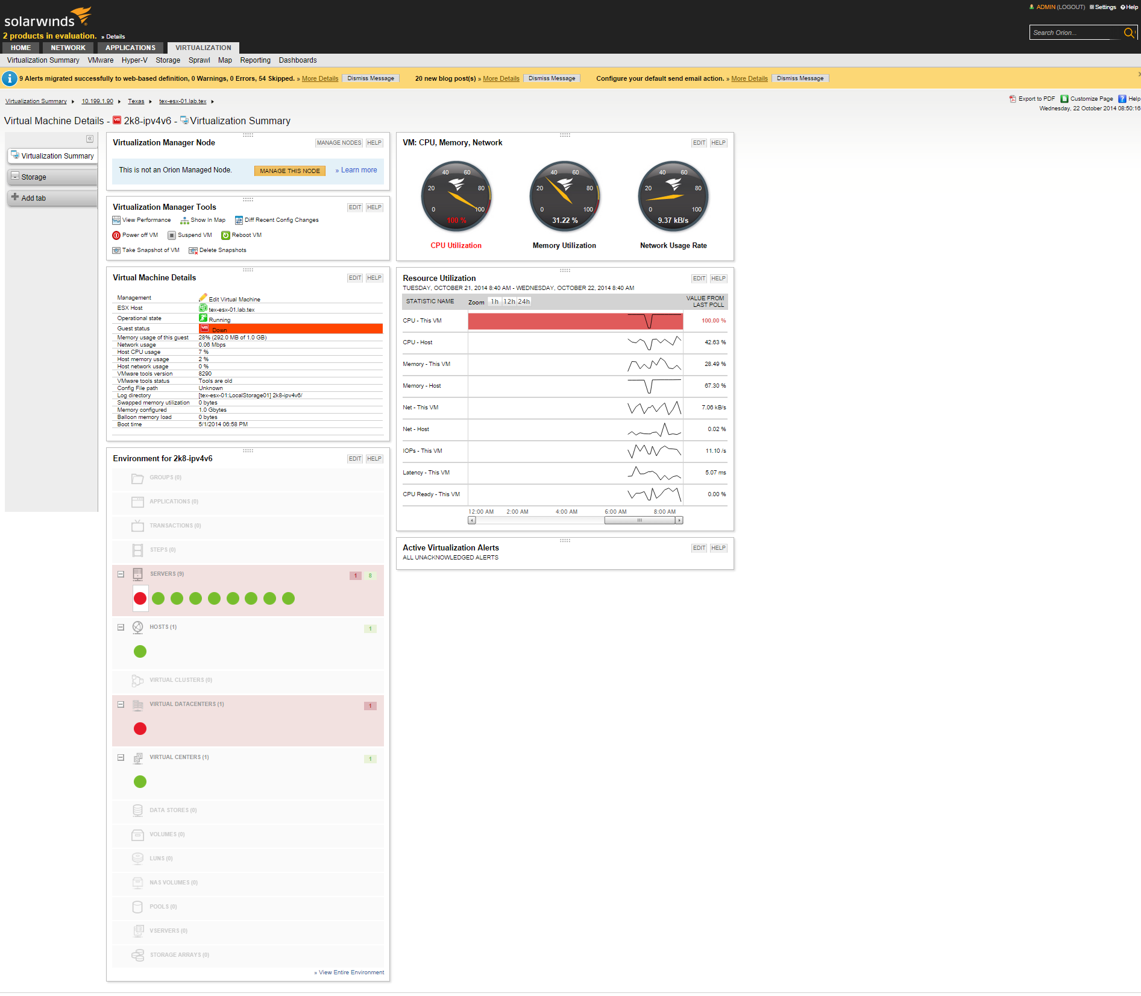The image size is (1141, 996).
Task: Collapse the left sidebar panel
Action: tap(90, 139)
